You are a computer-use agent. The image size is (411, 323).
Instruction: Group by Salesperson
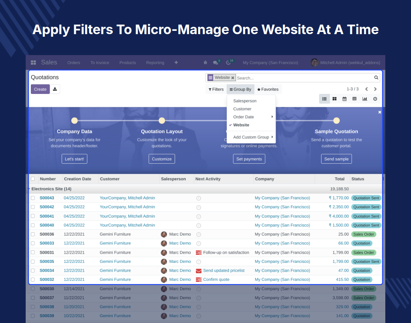[245, 101]
